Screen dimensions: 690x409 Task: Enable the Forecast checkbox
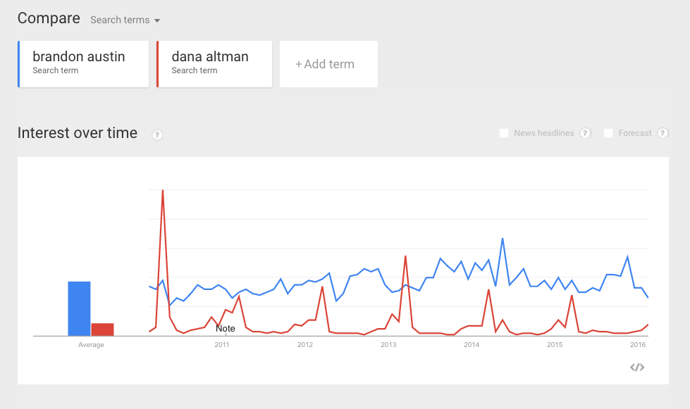[x=608, y=133]
